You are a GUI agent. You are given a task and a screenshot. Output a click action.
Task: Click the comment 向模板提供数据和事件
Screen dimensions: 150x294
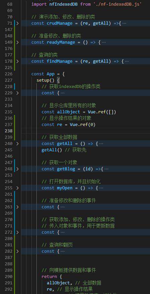(x=69, y=270)
